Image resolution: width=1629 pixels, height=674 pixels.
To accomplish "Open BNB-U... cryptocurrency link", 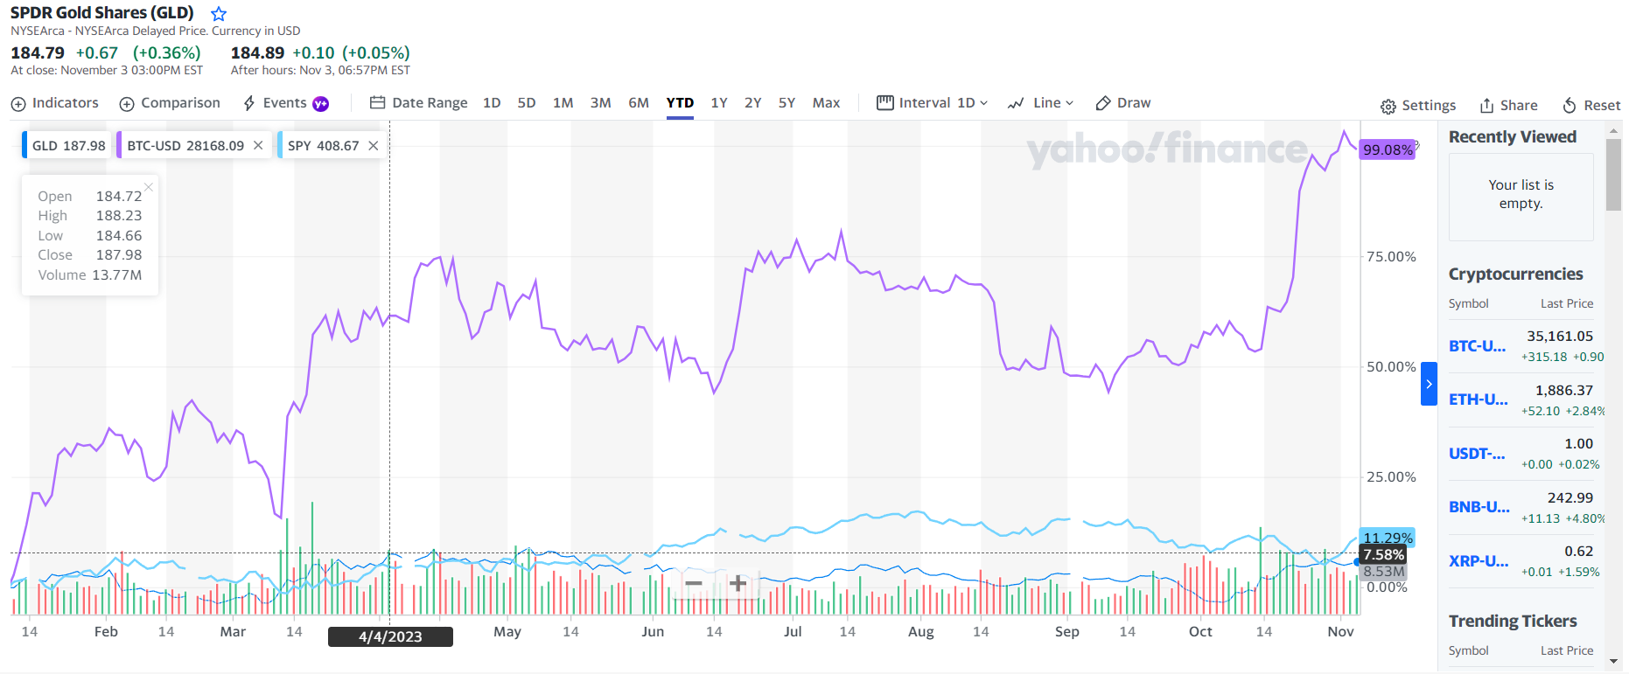I will click(1479, 507).
